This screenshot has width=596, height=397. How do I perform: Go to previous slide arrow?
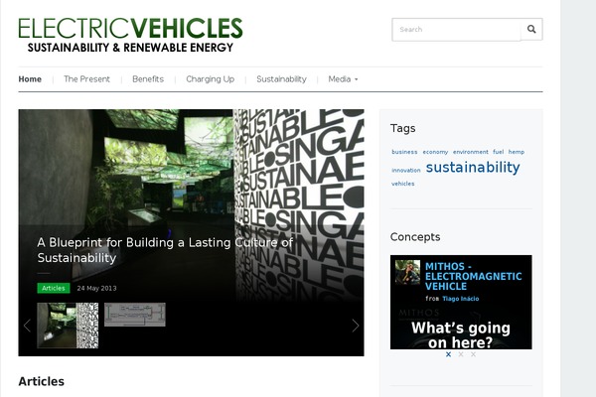(27, 326)
